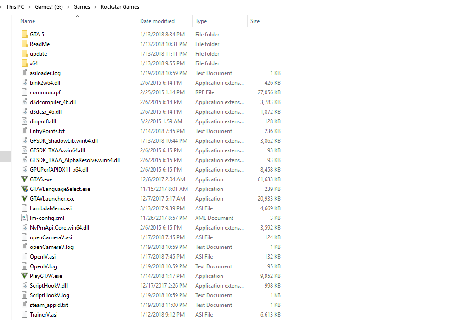
Task: Click the GTA5.exe application icon
Action: (x=24, y=179)
